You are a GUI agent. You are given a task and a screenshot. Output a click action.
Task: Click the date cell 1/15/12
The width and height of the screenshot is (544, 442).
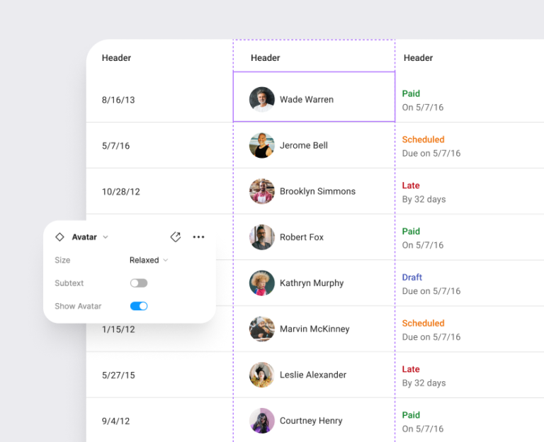pos(118,329)
